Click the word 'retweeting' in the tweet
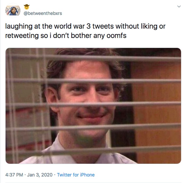This screenshot has width=186, height=183. pyautogui.click(x=22, y=36)
